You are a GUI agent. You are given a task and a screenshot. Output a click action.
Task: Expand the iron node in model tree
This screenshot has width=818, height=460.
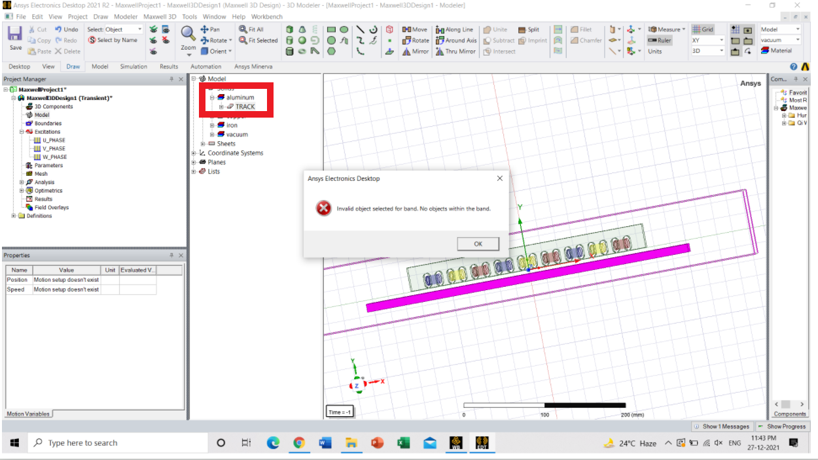pos(212,125)
